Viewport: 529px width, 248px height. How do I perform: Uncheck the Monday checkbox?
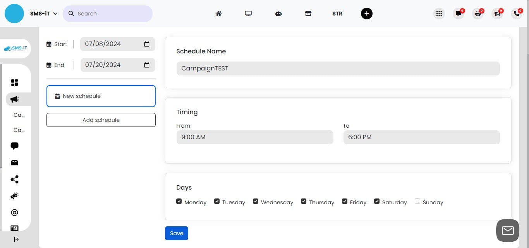coord(179,201)
